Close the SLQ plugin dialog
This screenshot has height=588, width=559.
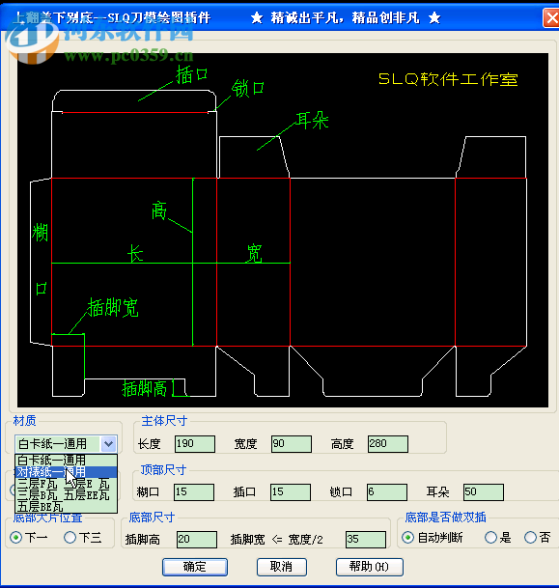click(551, 17)
